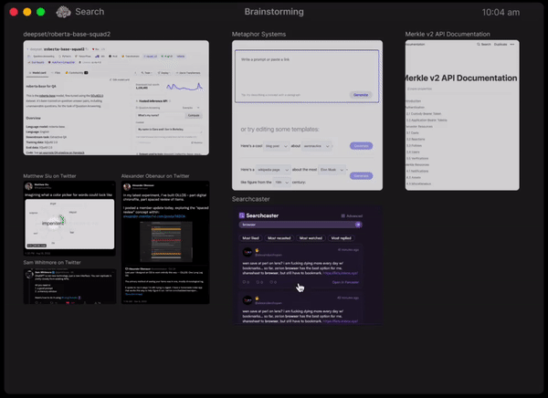Select the 'Most replied' filter

[341, 238]
